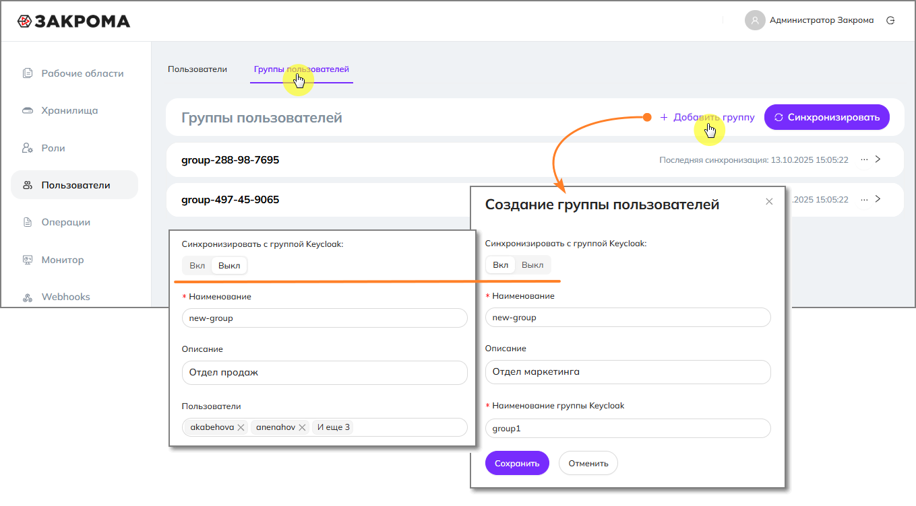Click the Сохранить button in dialog
The height and width of the screenshot is (506, 916).
517,463
